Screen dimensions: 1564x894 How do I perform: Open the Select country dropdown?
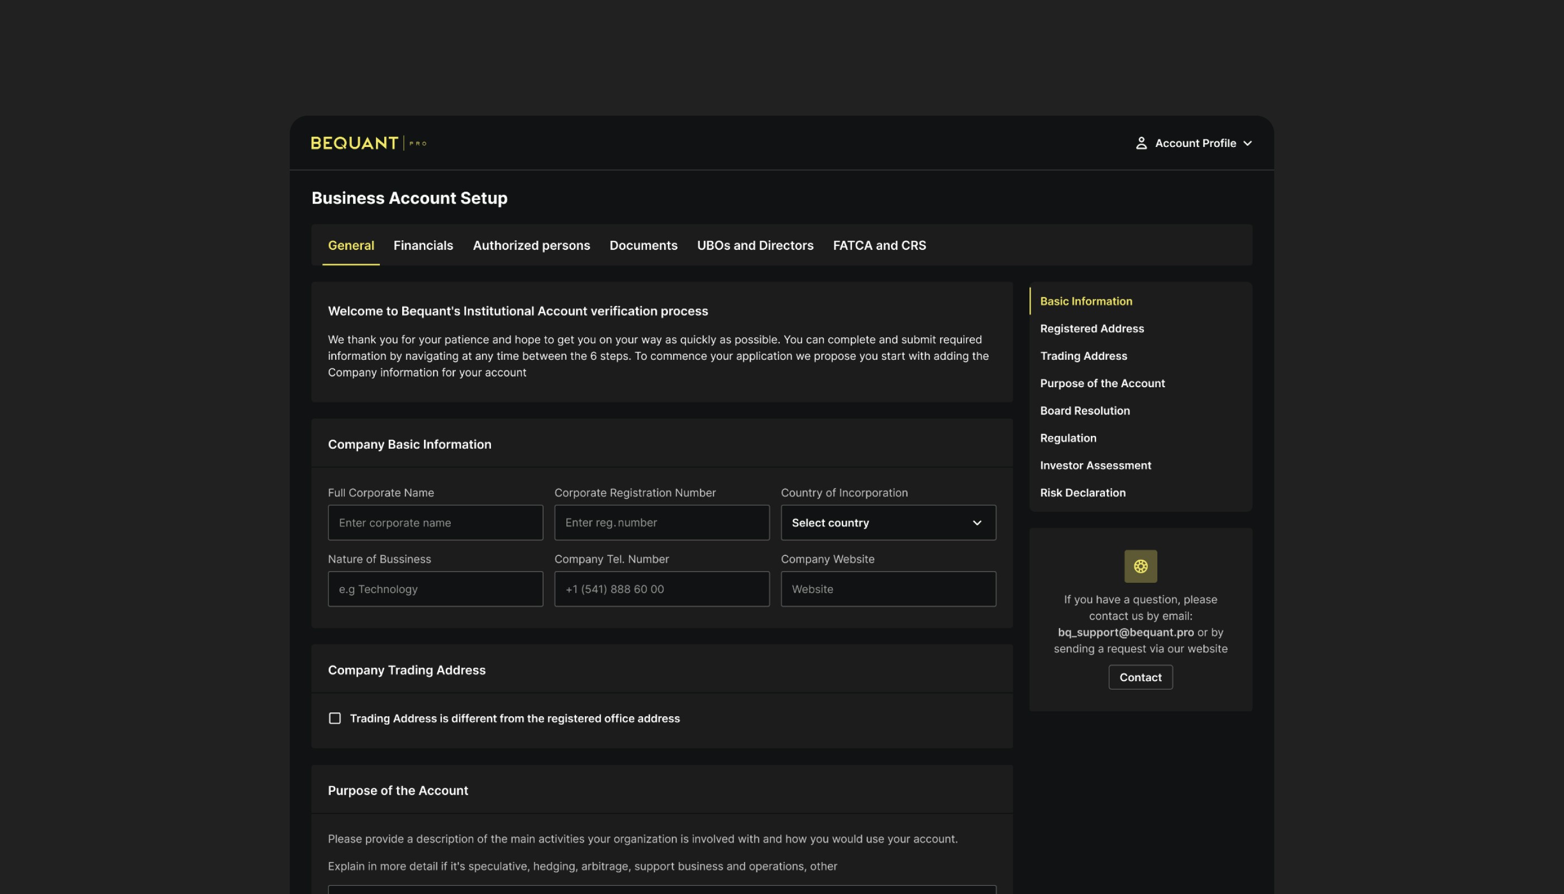[x=888, y=522]
